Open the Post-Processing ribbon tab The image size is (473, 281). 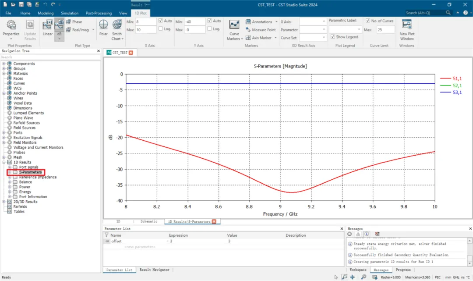click(99, 13)
